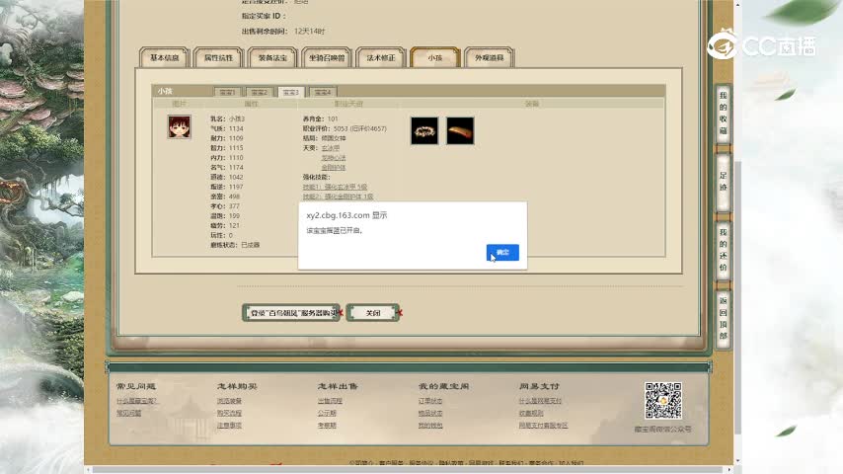The image size is (843, 474).
Task: Confirm the xy2.cbg.163.com alert dialog
Action: point(502,253)
